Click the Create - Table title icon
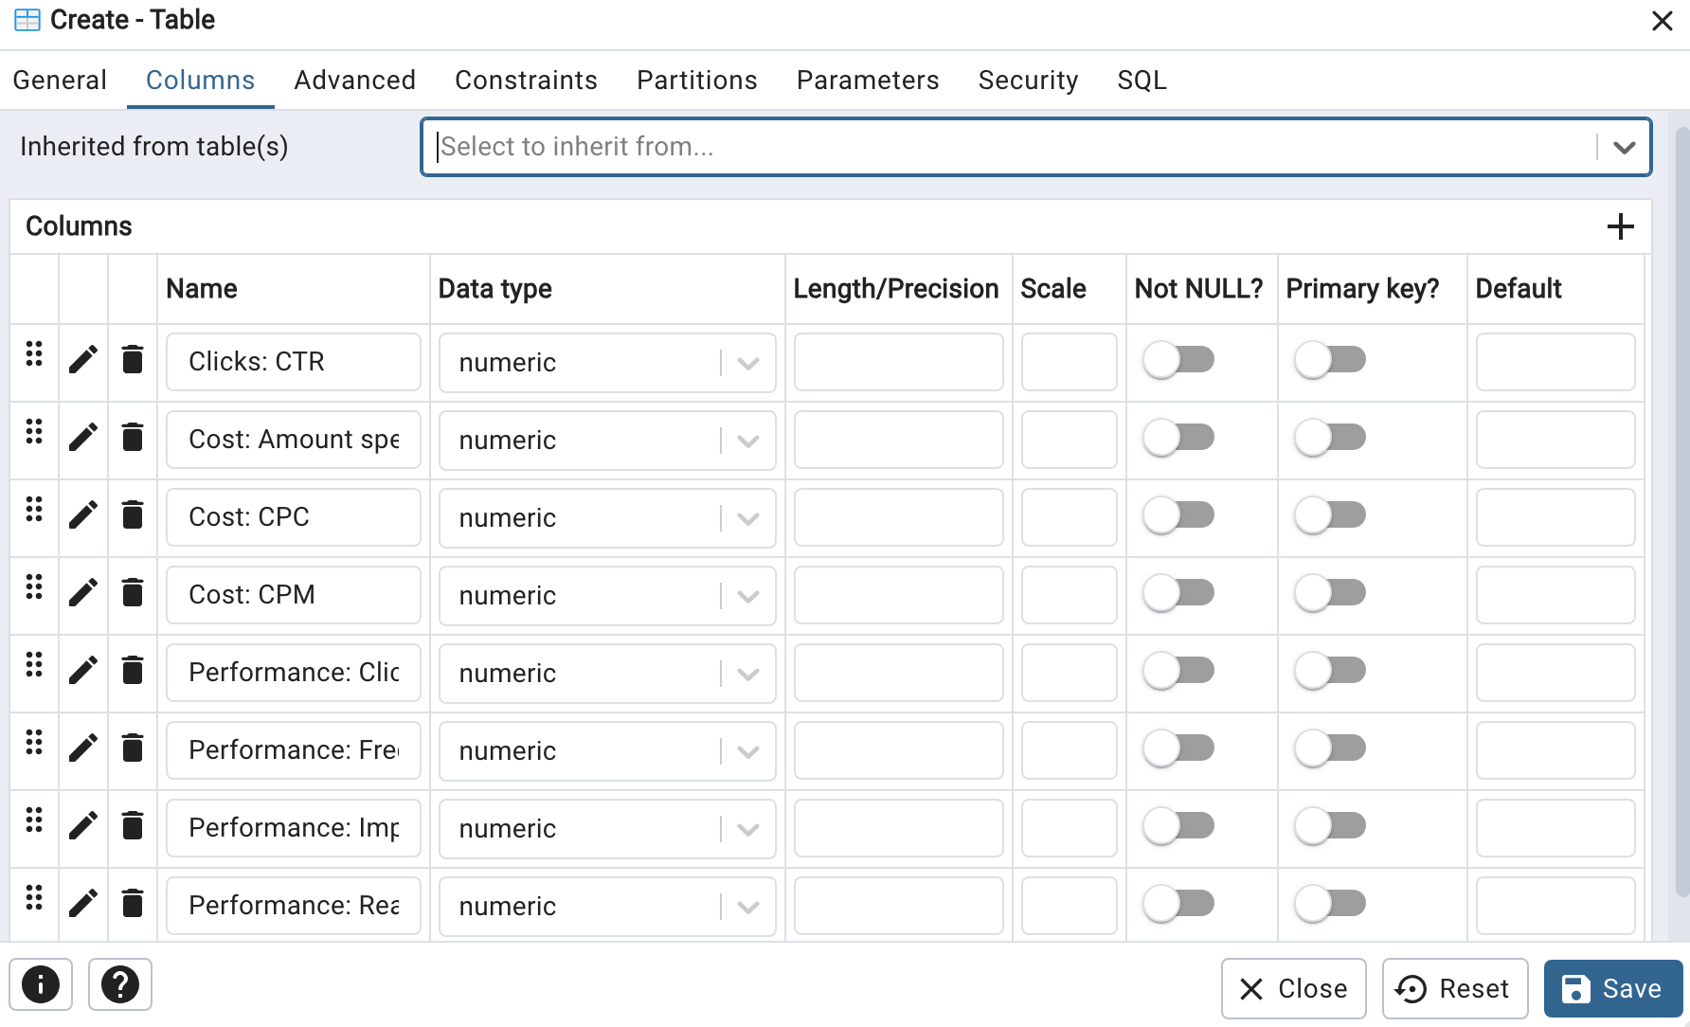This screenshot has height=1027, width=1690. [27, 20]
